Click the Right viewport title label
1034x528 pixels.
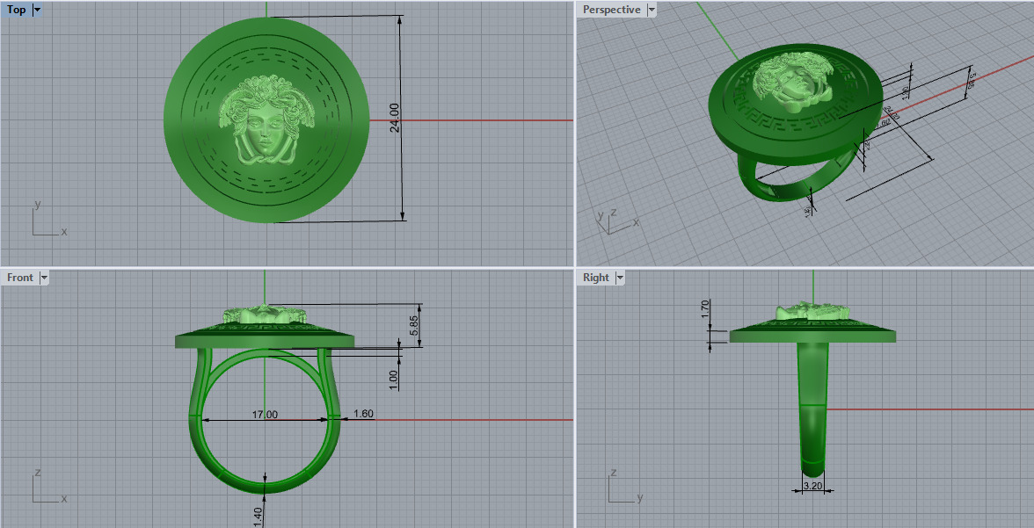point(596,278)
